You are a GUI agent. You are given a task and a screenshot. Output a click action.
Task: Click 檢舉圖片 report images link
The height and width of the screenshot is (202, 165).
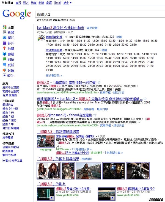click(87, 159)
